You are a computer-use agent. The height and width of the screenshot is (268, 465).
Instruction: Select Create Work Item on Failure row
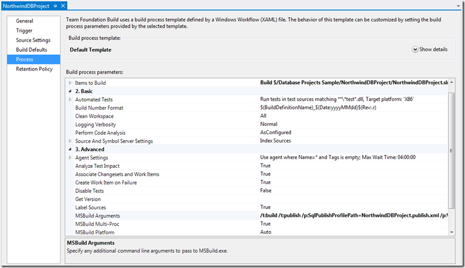coord(256,183)
